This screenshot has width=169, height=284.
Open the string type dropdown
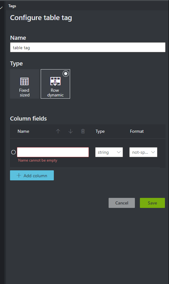click(x=109, y=152)
